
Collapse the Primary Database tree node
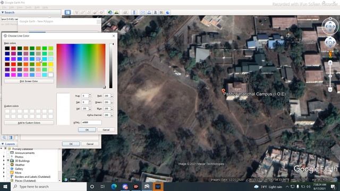[x=2, y=149]
